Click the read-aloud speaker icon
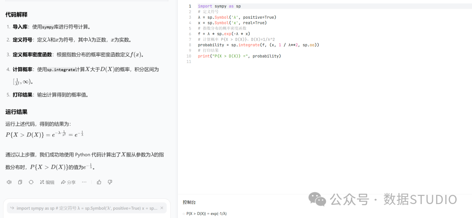The height and width of the screenshot is (218, 472). (9, 182)
